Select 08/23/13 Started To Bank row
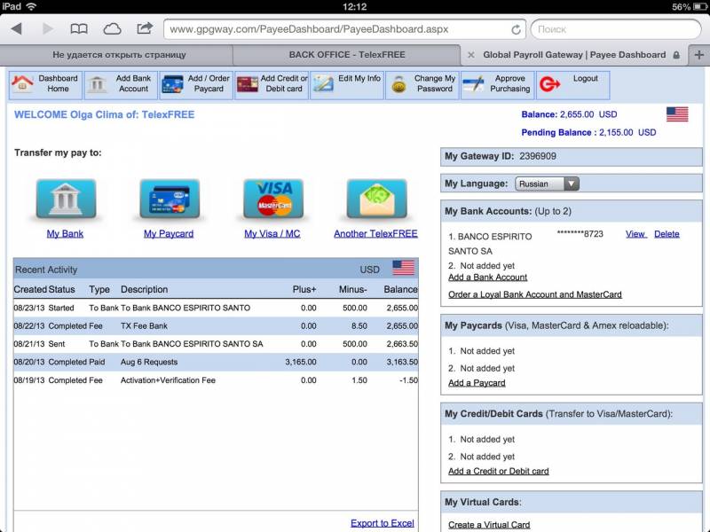 [216, 308]
